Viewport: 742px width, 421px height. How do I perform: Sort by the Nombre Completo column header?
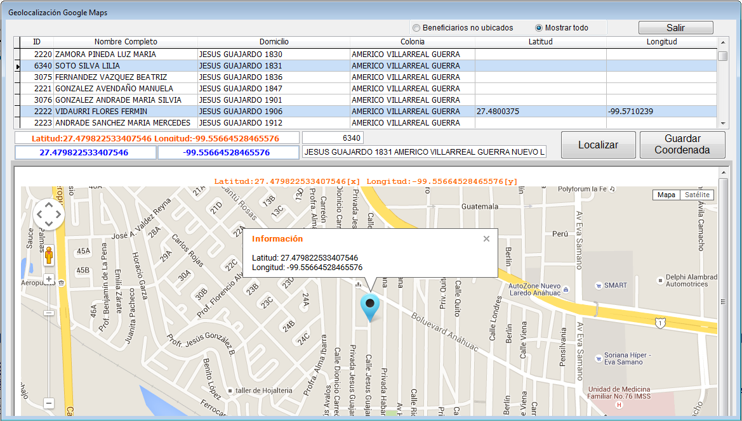[126, 42]
